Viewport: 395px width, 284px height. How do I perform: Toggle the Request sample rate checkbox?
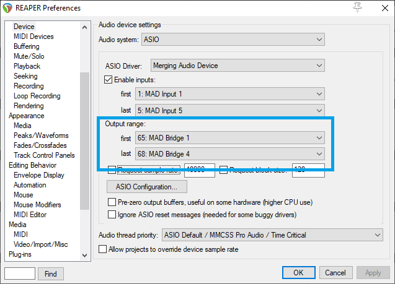pos(112,170)
